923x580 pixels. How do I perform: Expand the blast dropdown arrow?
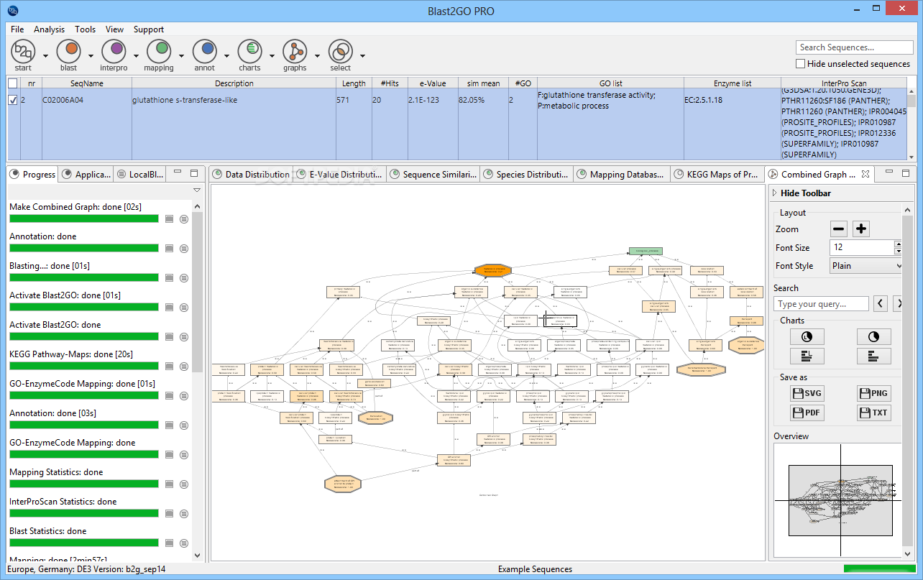91,55
